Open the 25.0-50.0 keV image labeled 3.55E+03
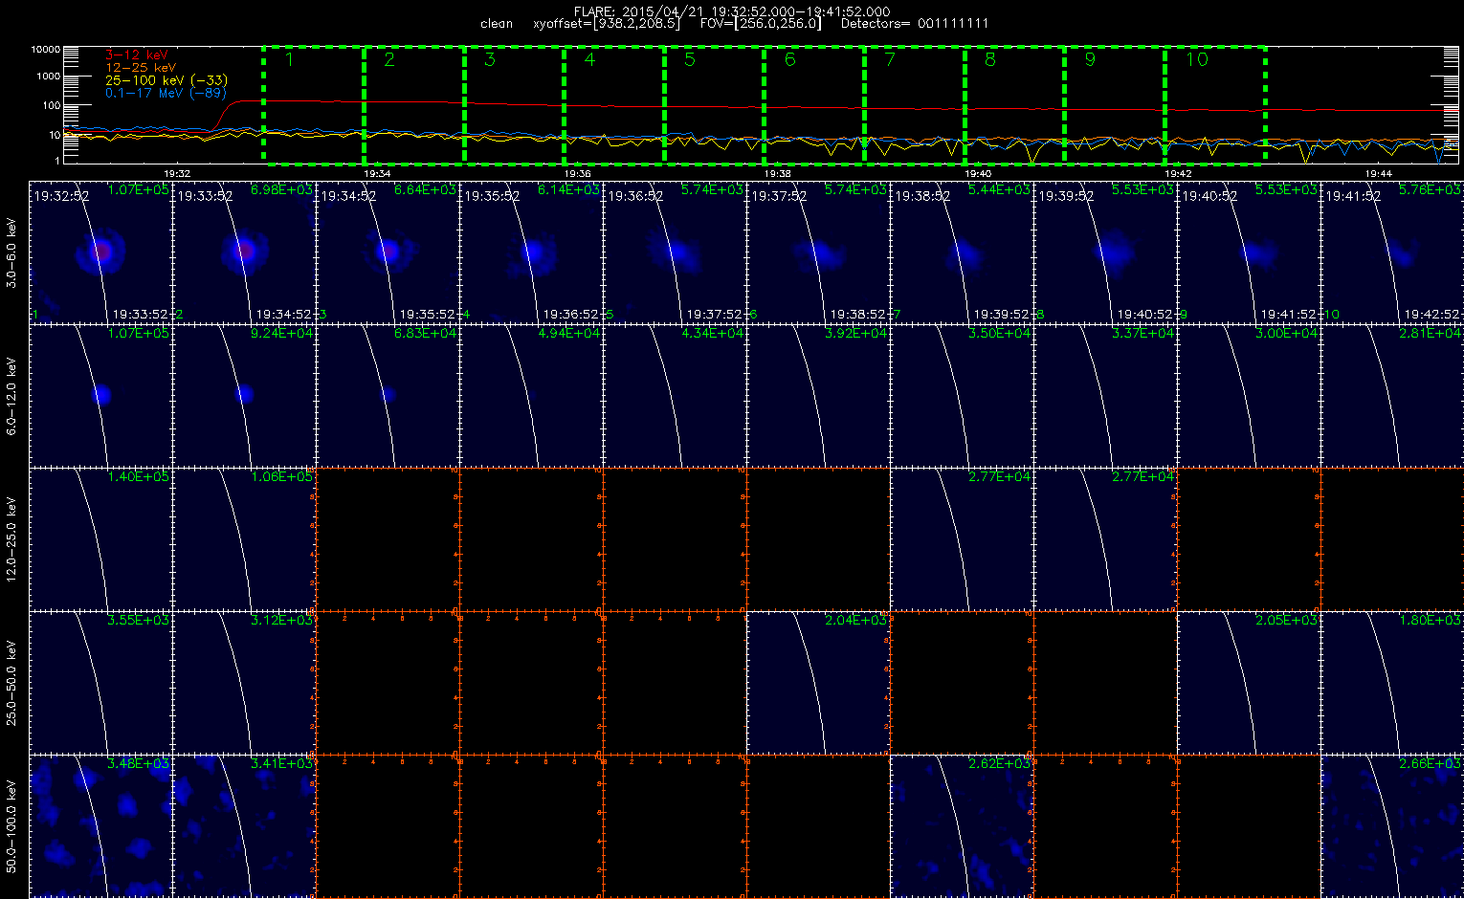The height and width of the screenshot is (899, 1464). point(100,682)
